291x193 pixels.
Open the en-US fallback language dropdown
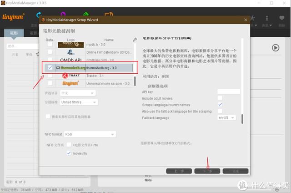[x=226, y=117]
